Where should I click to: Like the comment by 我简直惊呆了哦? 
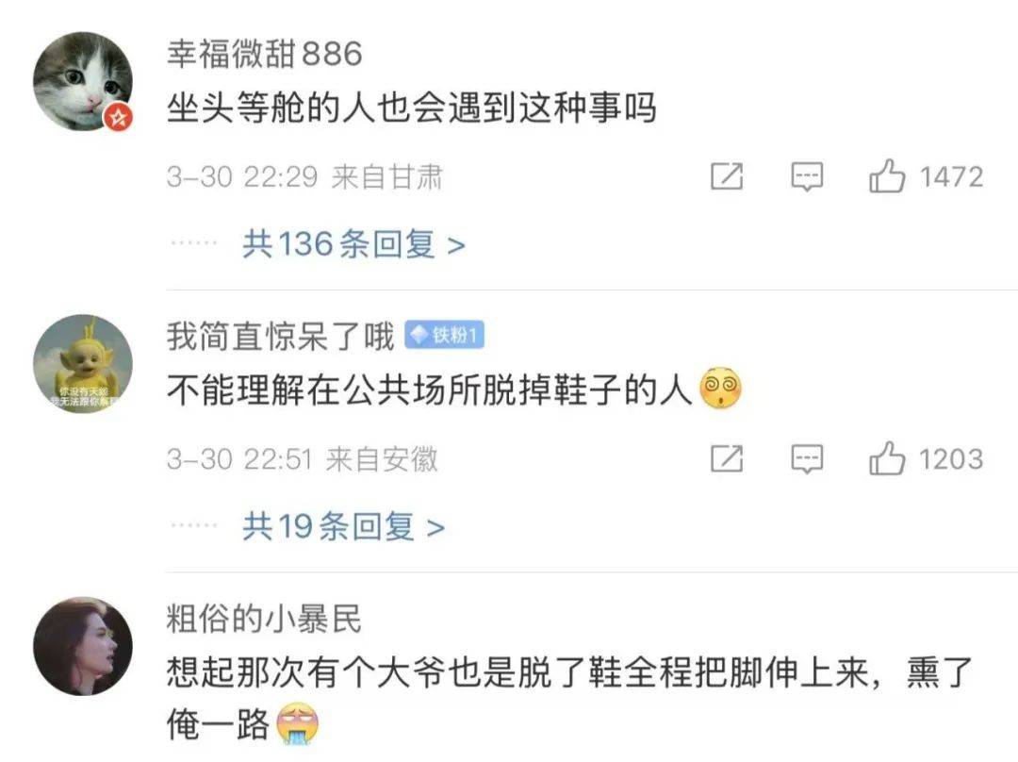(887, 458)
